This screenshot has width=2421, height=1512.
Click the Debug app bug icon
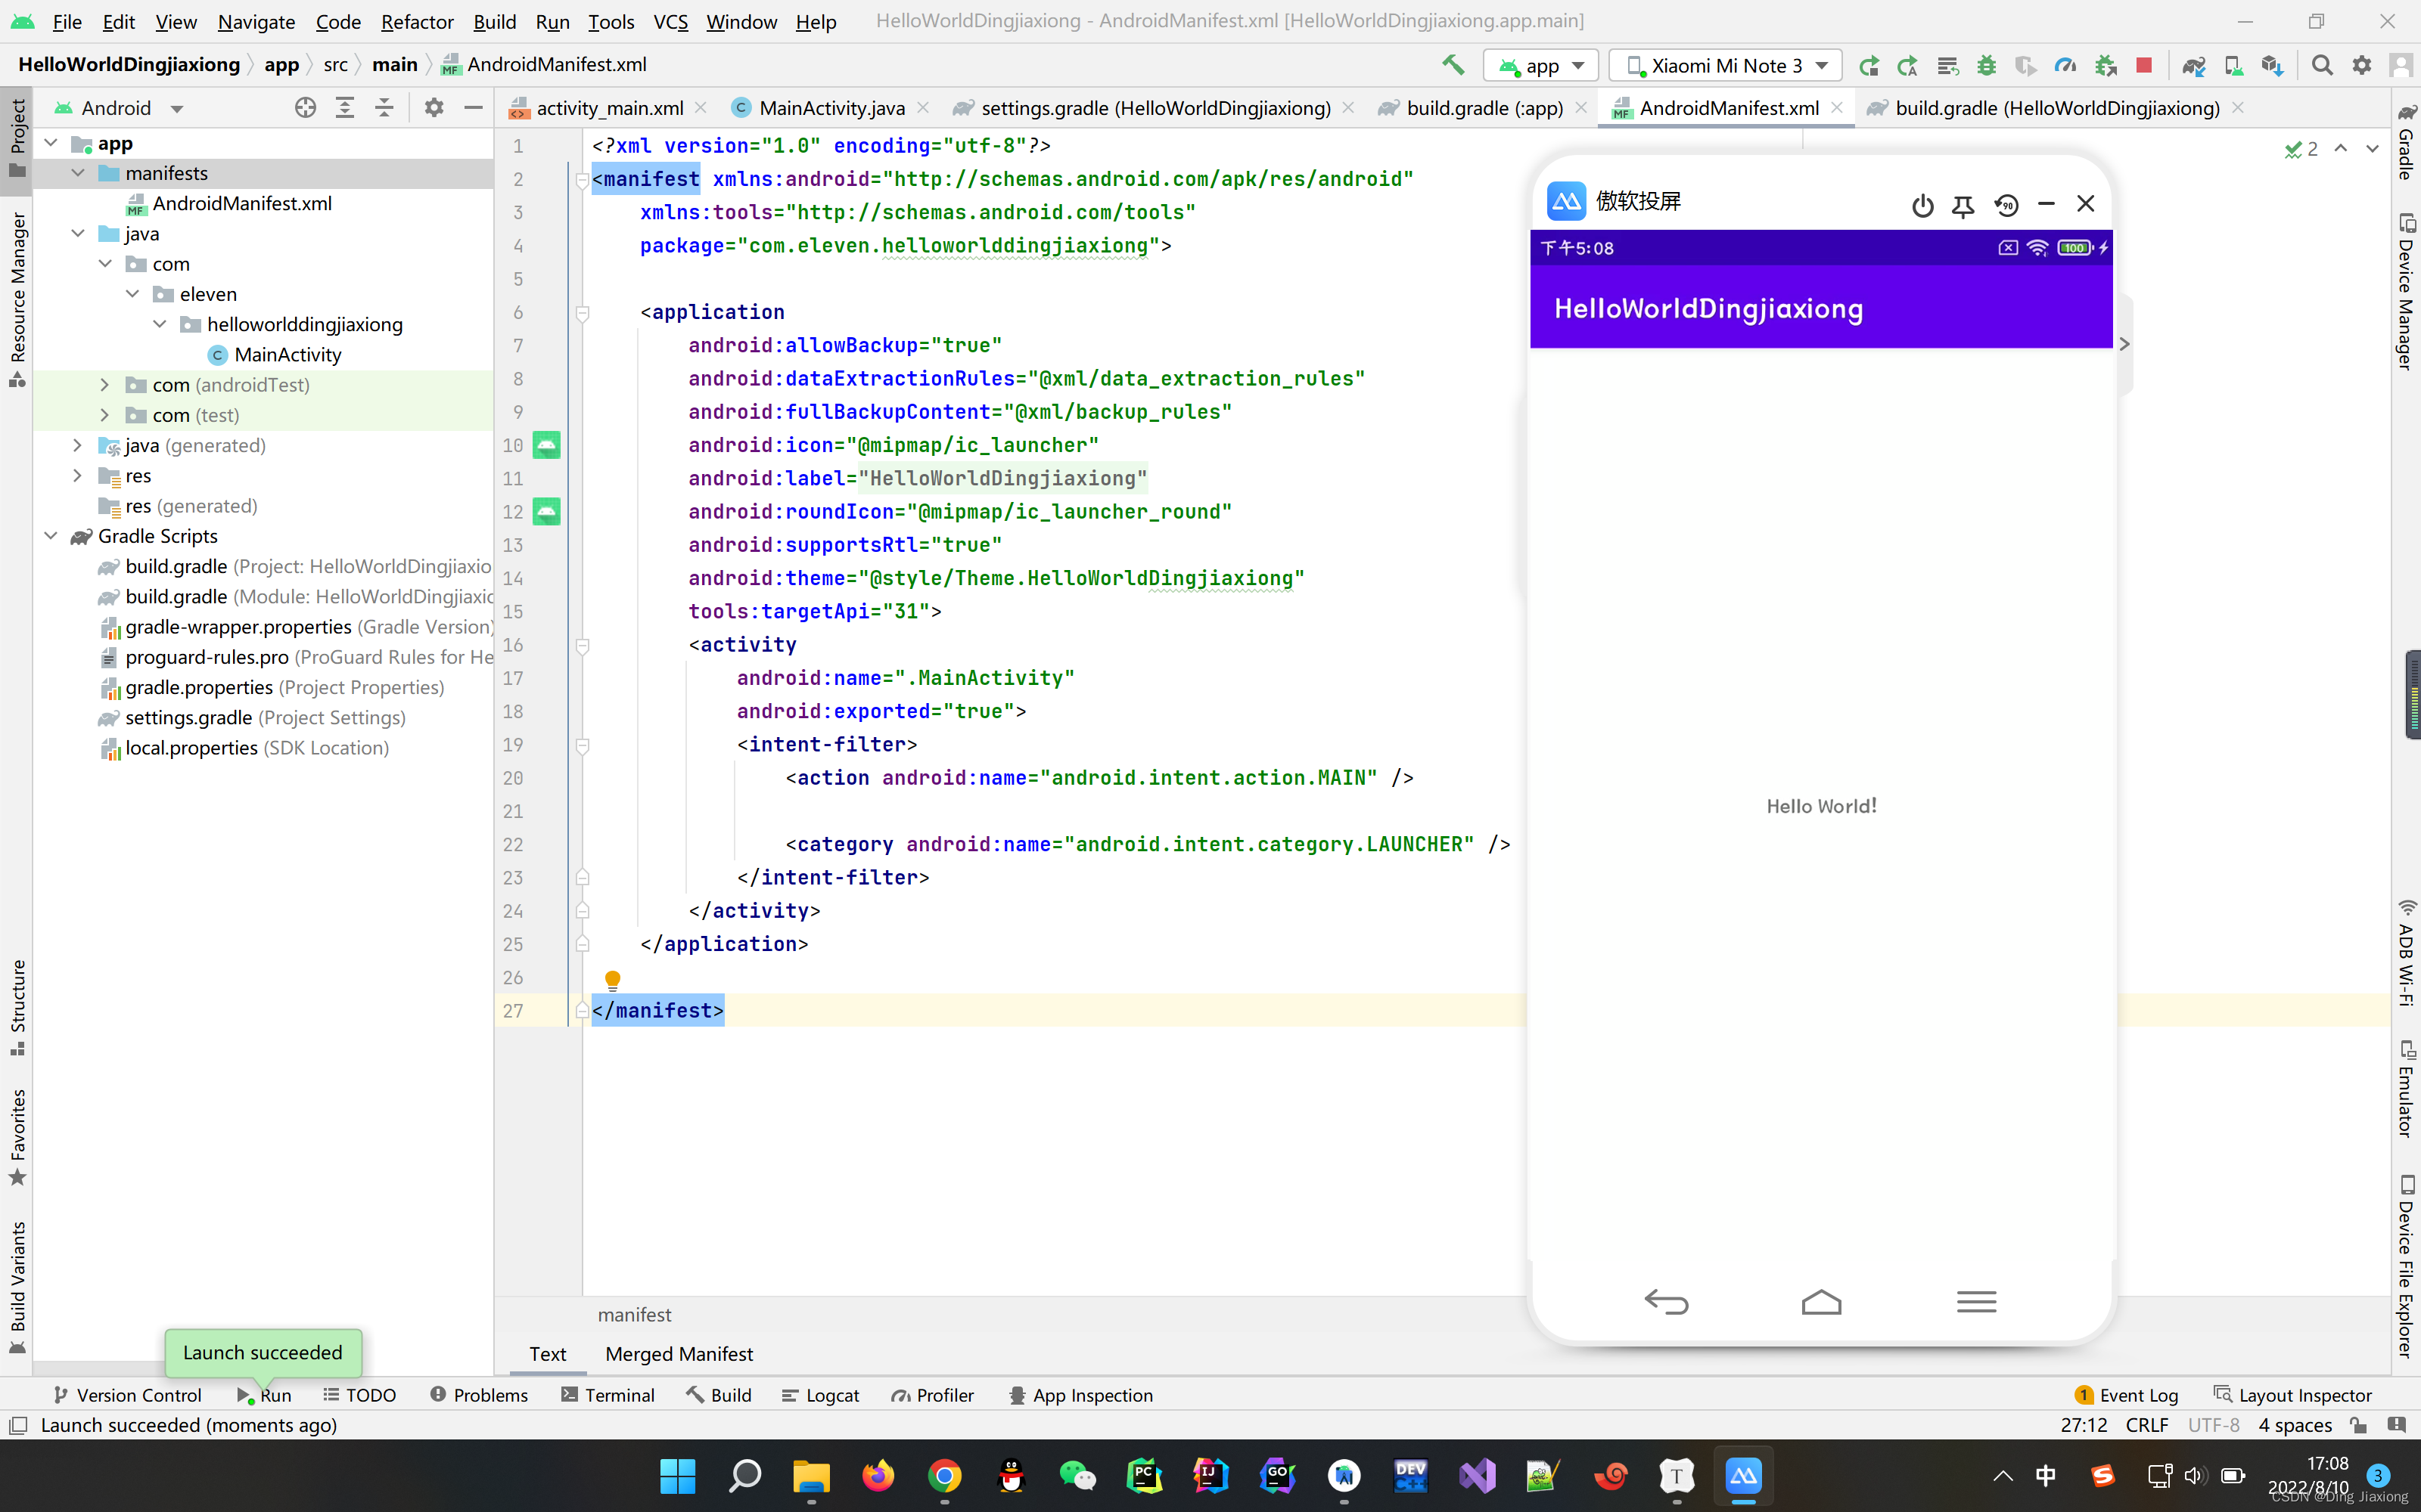1987,65
